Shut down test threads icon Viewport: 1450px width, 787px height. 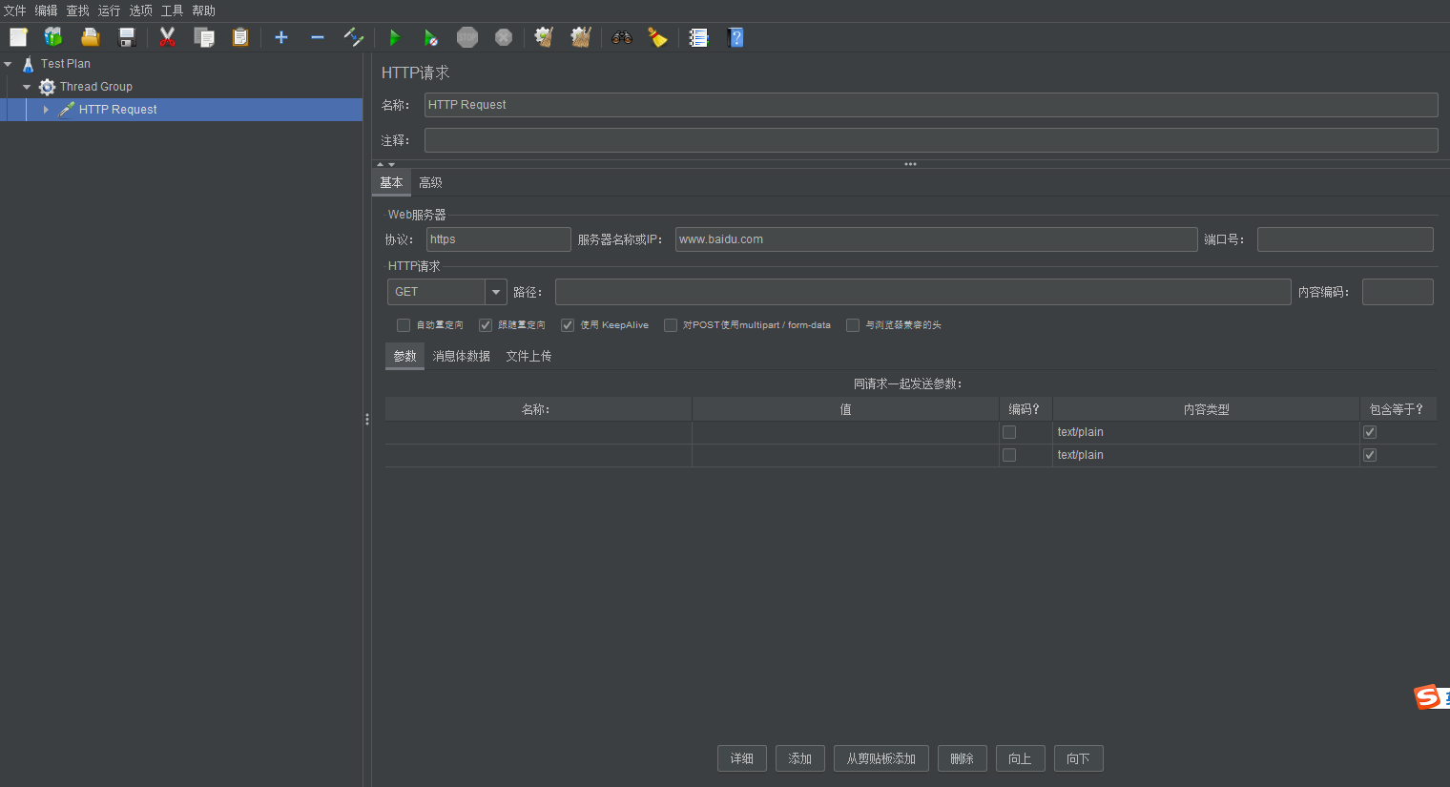[504, 37]
